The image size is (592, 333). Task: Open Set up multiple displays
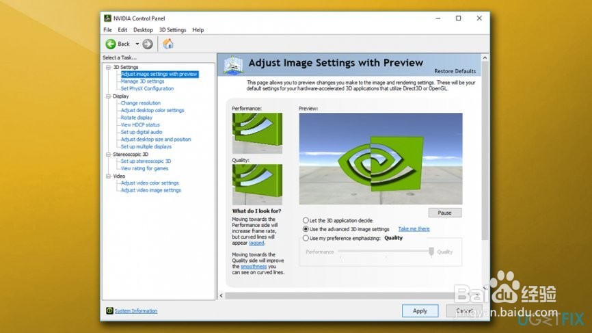tap(146, 146)
